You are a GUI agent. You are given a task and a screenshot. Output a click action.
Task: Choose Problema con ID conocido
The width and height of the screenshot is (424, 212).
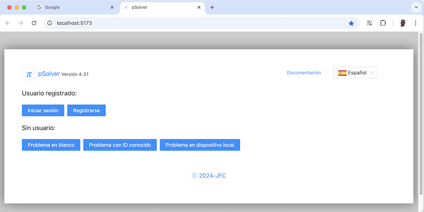pyautogui.click(x=120, y=145)
